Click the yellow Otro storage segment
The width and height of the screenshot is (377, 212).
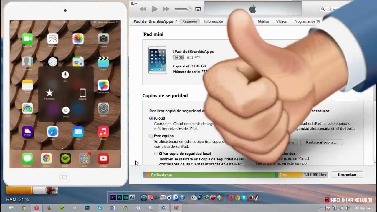[x=290, y=175]
